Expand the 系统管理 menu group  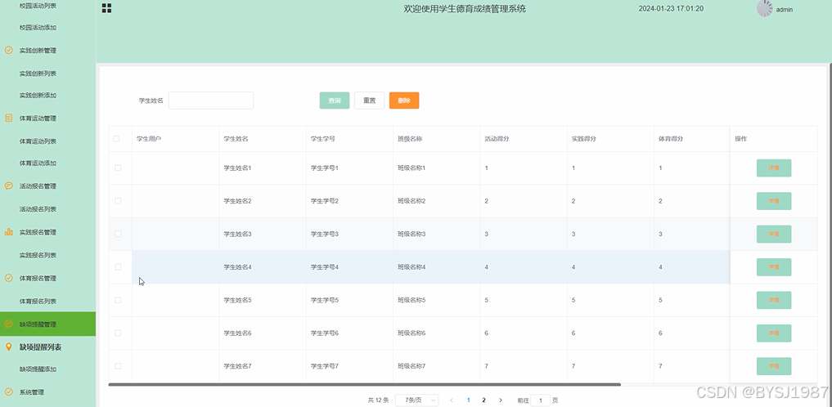pyautogui.click(x=47, y=392)
